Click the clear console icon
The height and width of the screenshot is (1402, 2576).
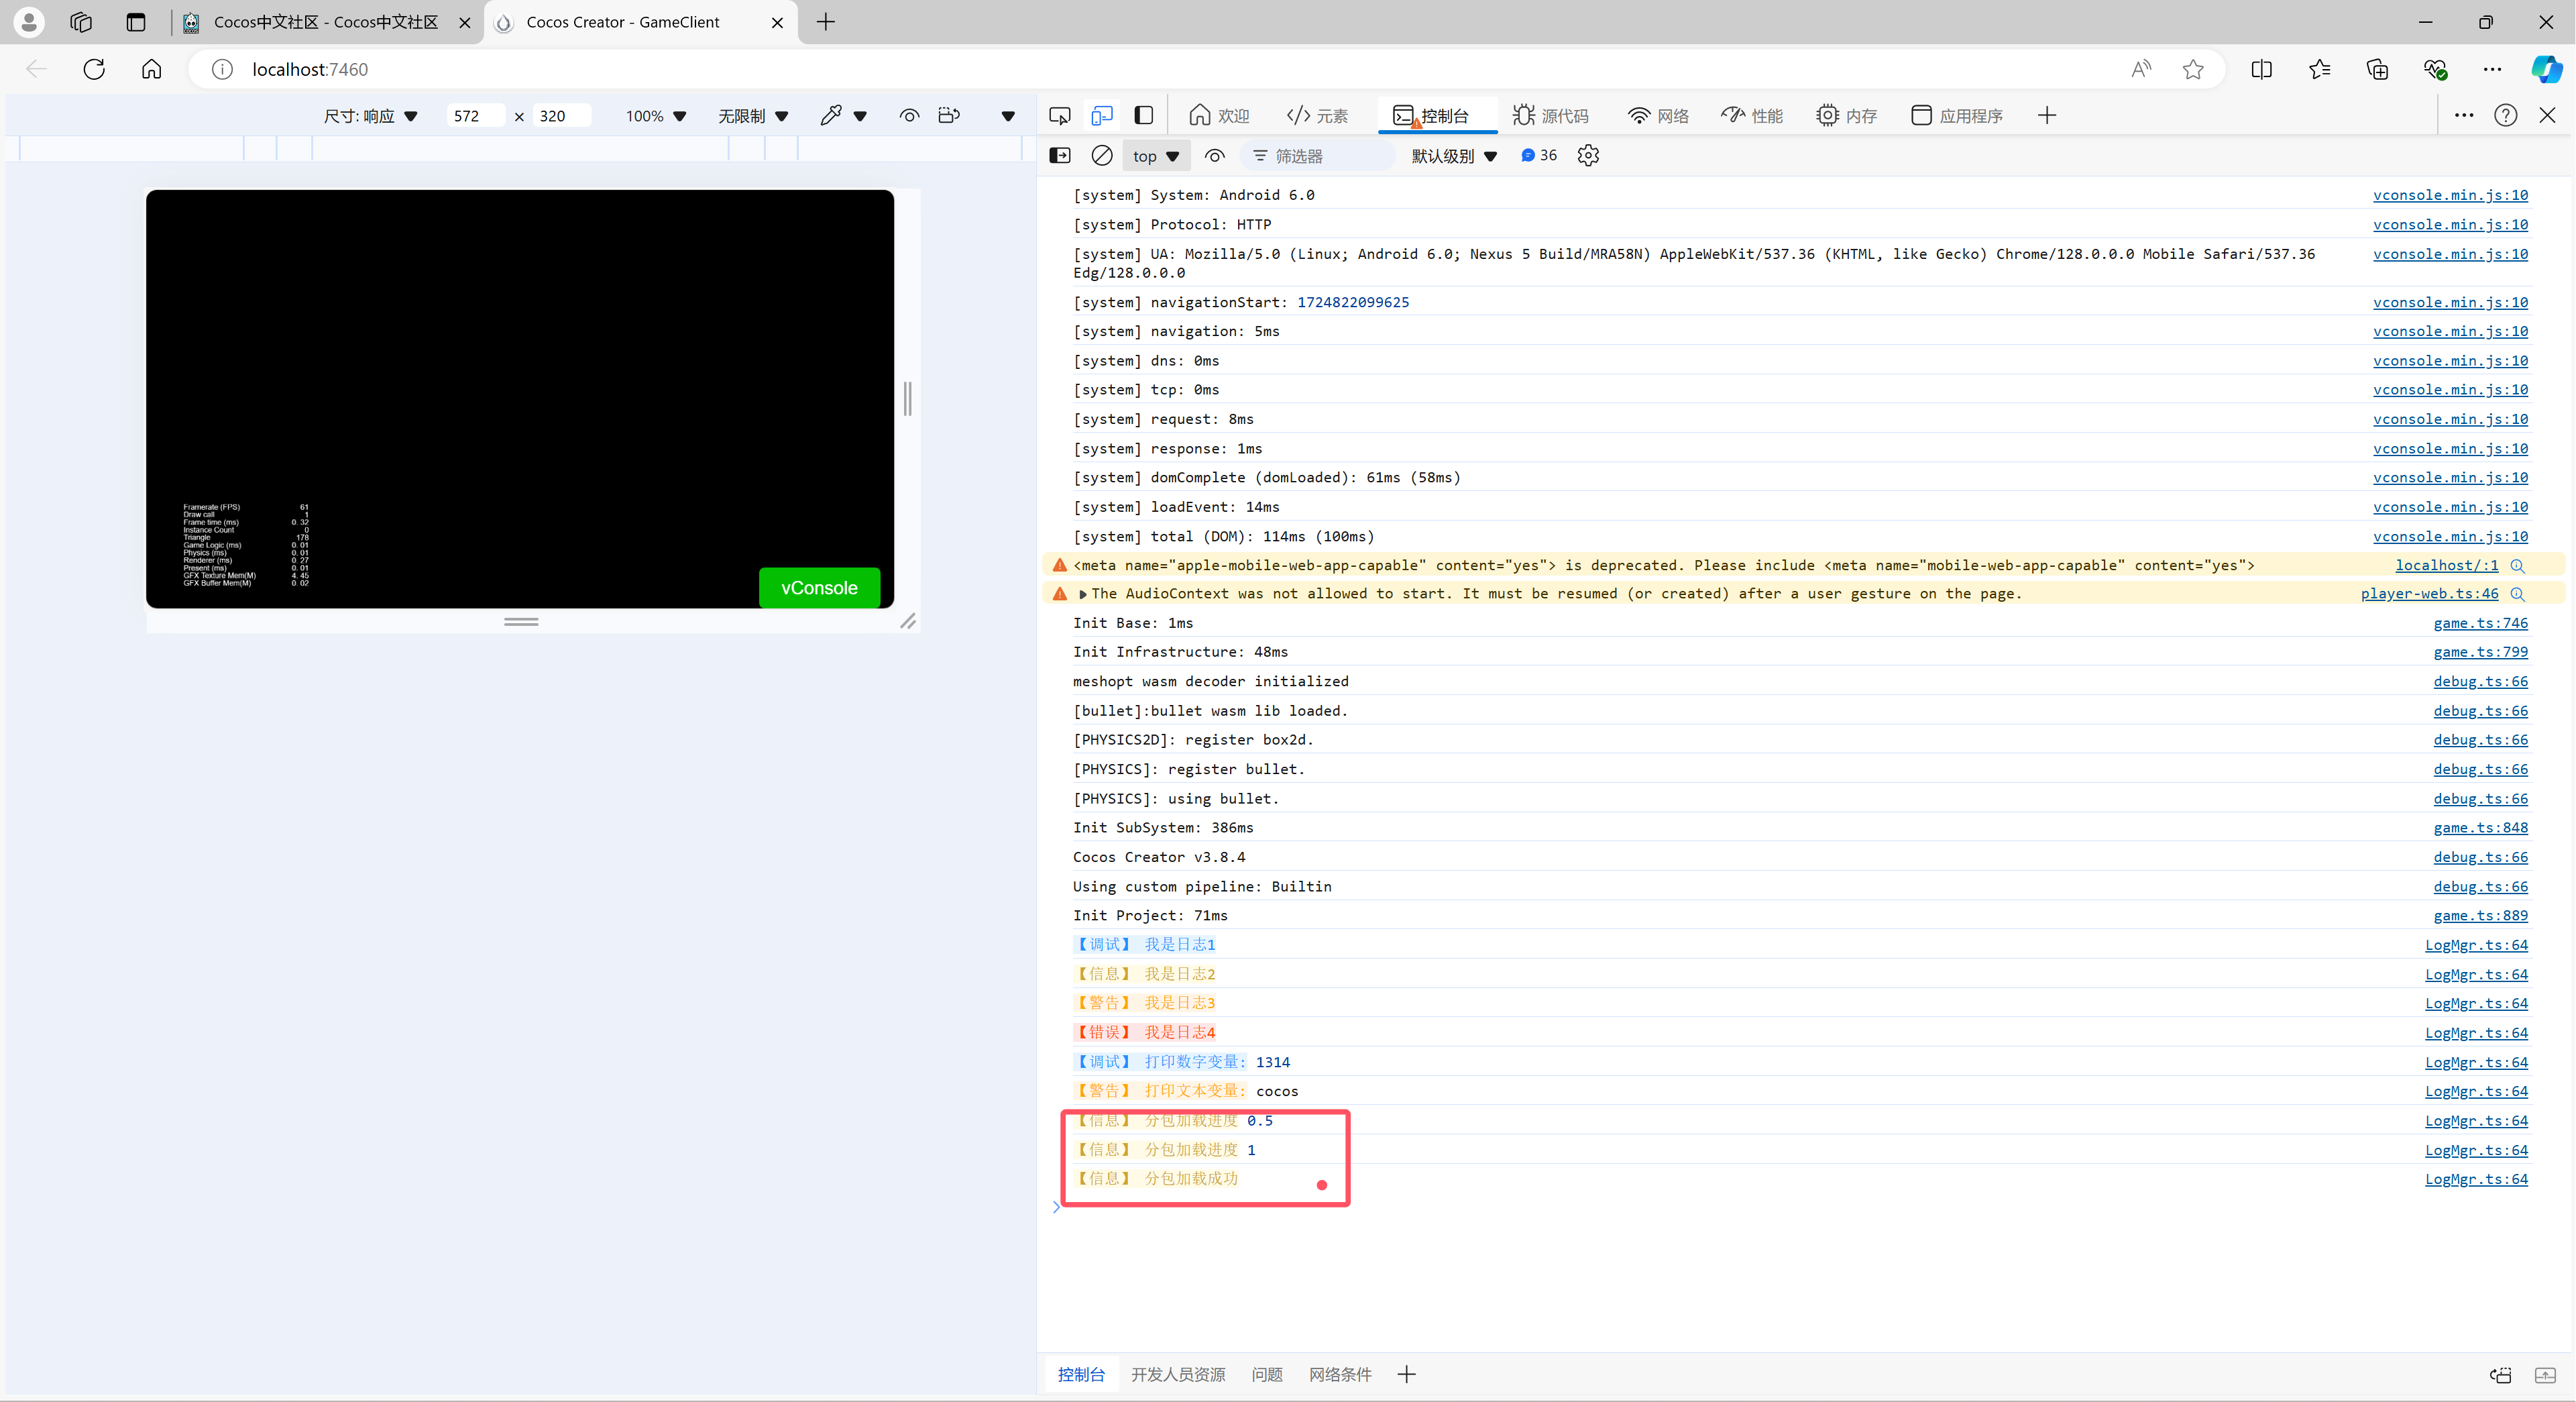1101,155
